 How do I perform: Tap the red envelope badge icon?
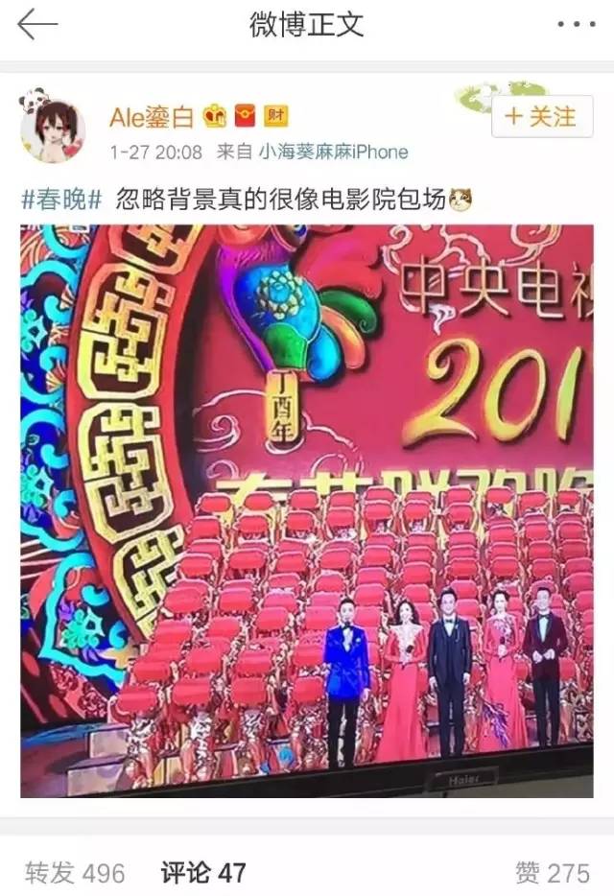pos(246,116)
